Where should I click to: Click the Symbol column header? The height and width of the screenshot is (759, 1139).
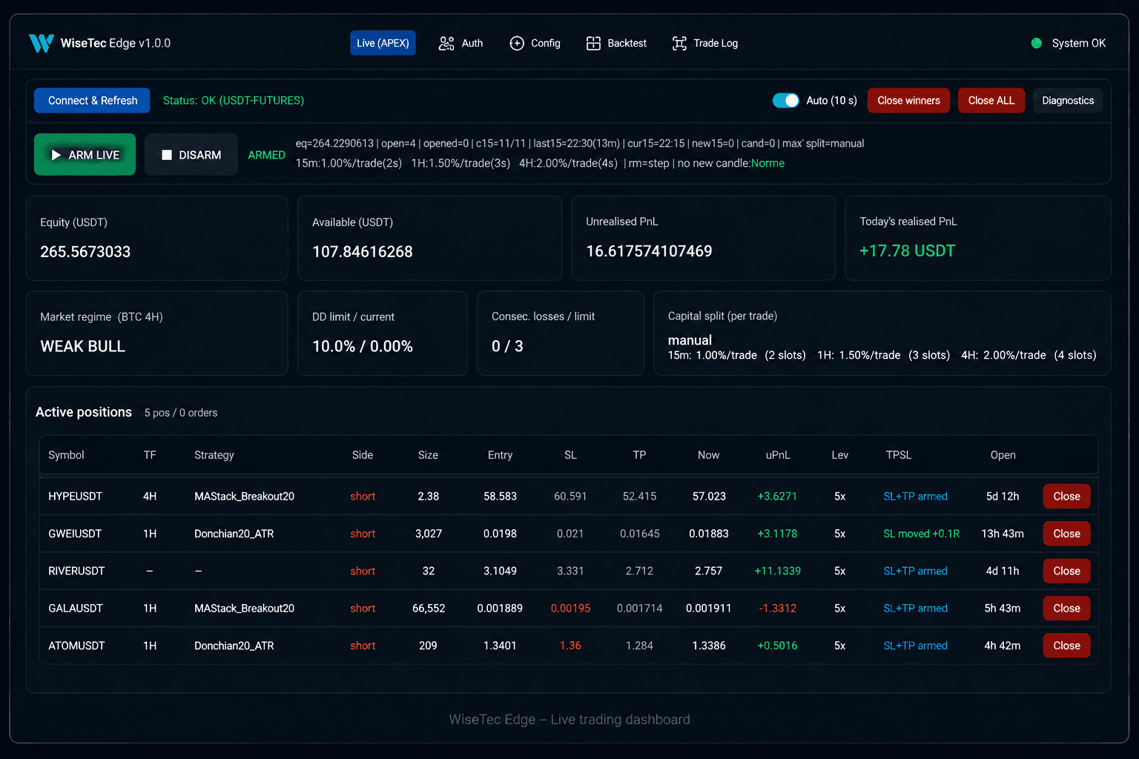click(66, 455)
